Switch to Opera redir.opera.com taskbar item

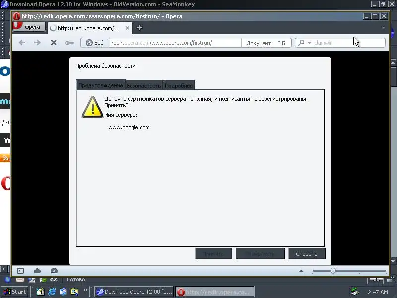pos(215,292)
